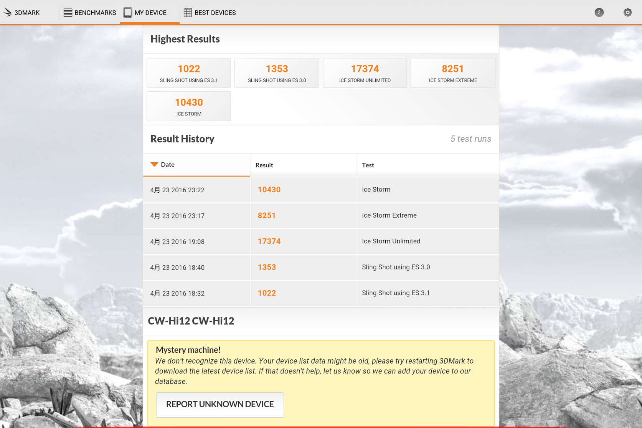Viewport: 642px width, 428px height.
Task: Click the Ice Storm Extreme test name
Action: click(x=389, y=215)
